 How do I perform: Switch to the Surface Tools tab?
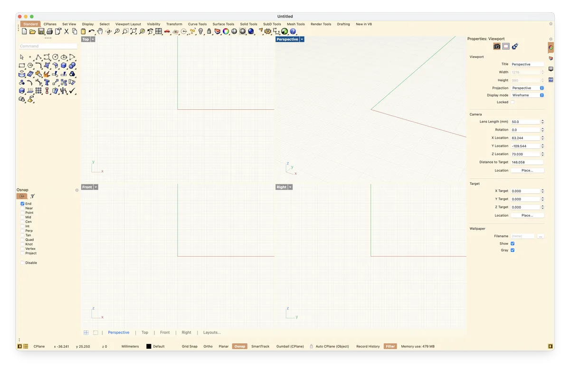[223, 24]
